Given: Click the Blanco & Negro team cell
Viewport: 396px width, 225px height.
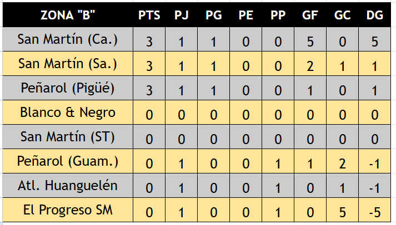Looking at the screenshot, I should [68, 113].
